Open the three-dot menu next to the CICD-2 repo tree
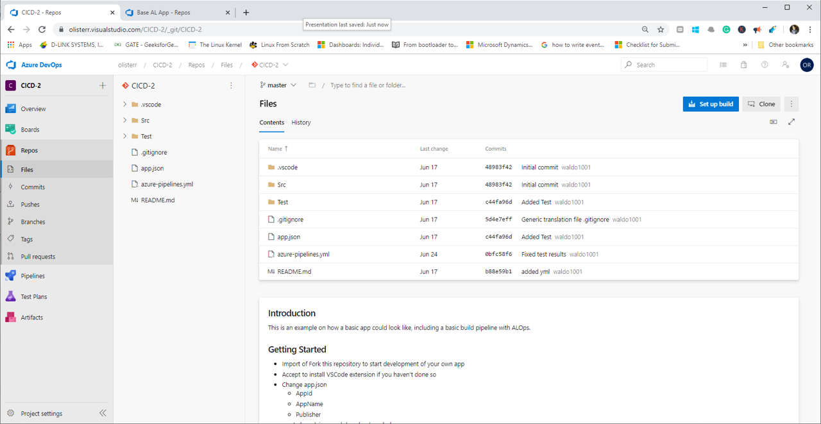Screen dimensions: 821x424 tap(231, 85)
